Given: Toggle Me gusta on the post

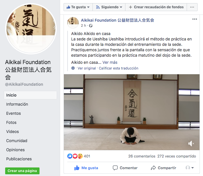Looking at the screenshot, I should click(x=86, y=168).
